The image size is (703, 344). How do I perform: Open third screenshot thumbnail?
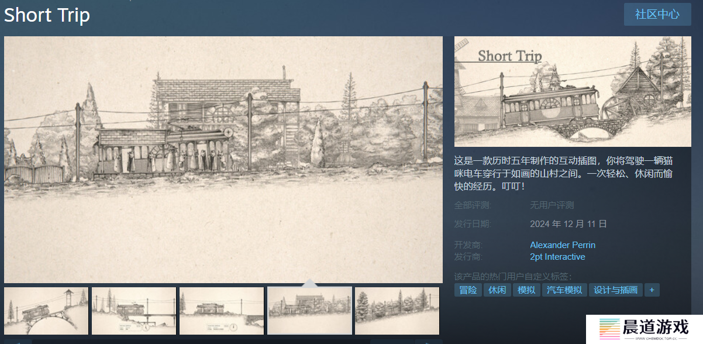click(222, 311)
